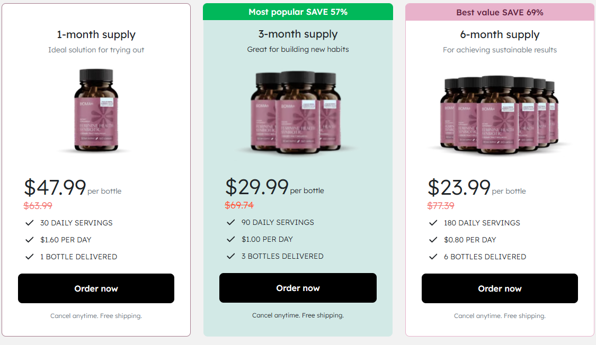Click the checkmark beside $1.00 PER DAY

[x=232, y=239]
